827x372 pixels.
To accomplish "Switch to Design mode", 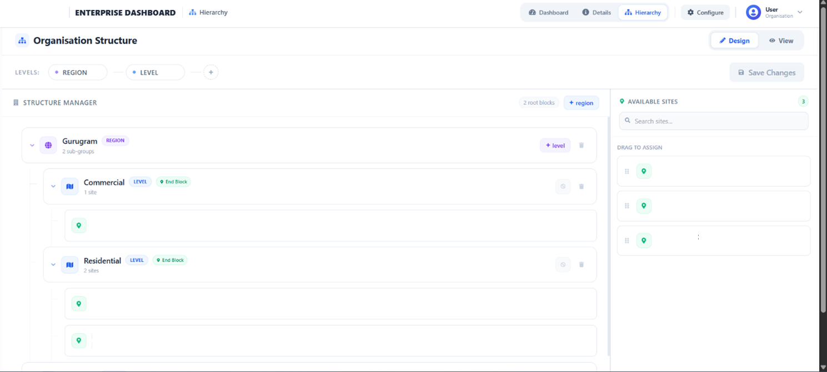I will tap(734, 41).
